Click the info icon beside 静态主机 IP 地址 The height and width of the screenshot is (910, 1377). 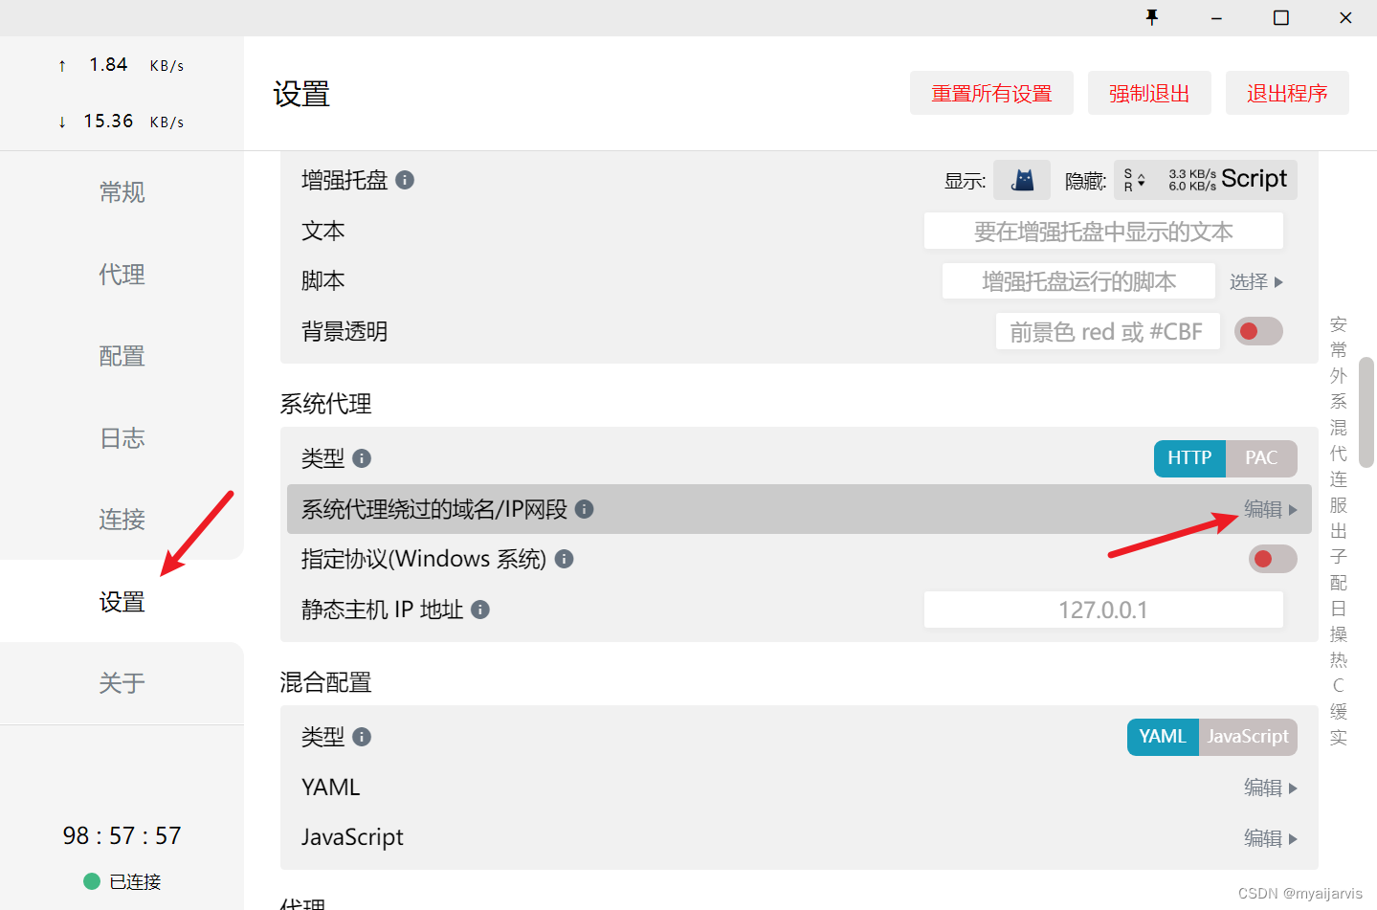point(480,610)
